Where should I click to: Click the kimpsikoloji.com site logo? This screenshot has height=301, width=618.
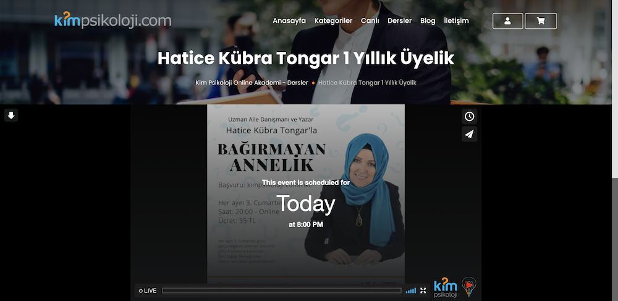point(112,20)
